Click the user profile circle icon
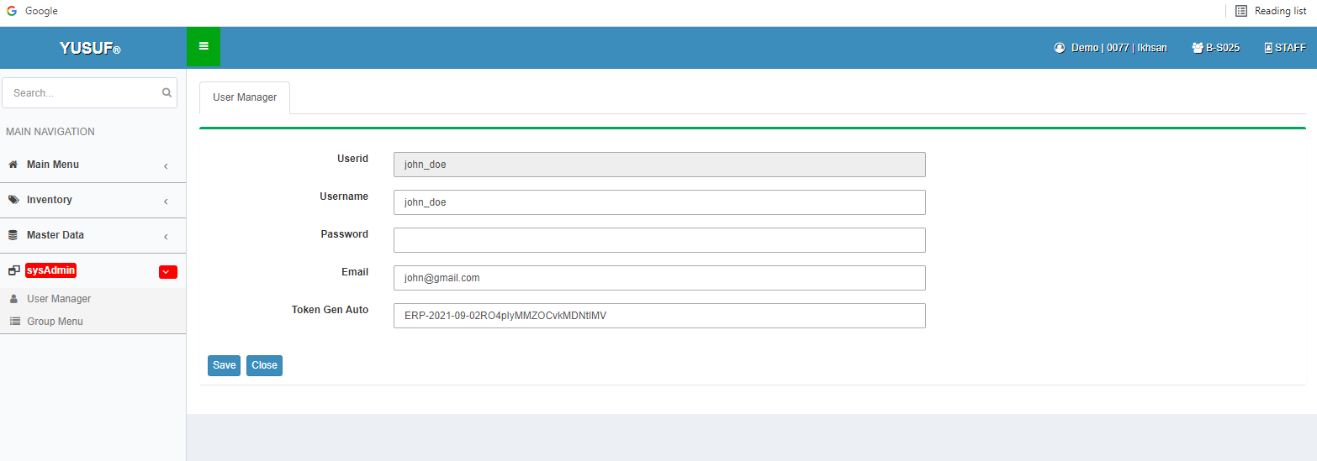Image resolution: width=1317 pixels, height=461 pixels. click(1060, 48)
